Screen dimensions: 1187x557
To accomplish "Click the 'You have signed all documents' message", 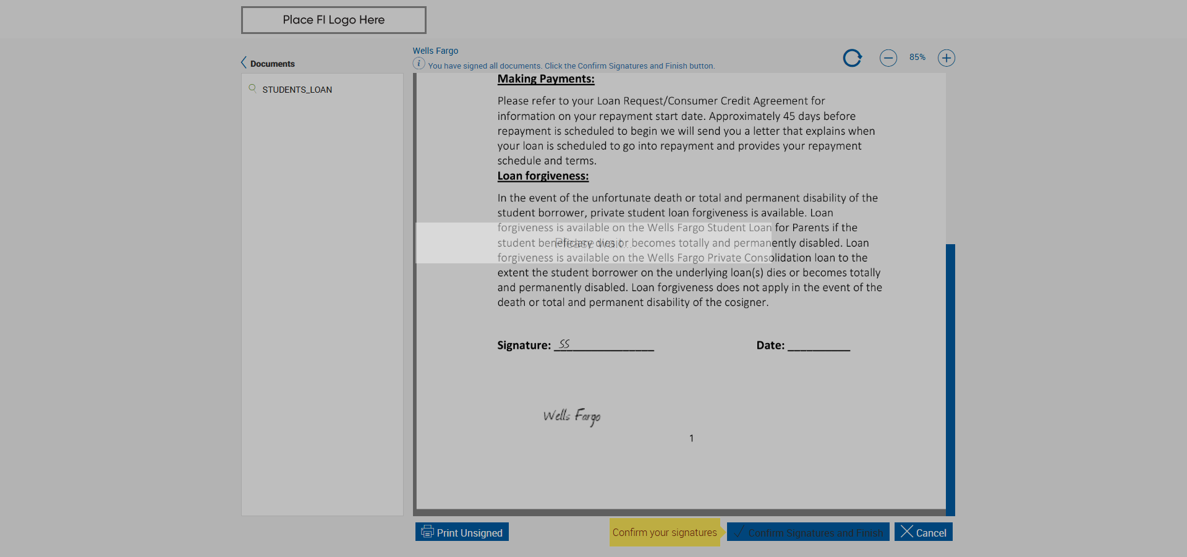I will 571,66.
